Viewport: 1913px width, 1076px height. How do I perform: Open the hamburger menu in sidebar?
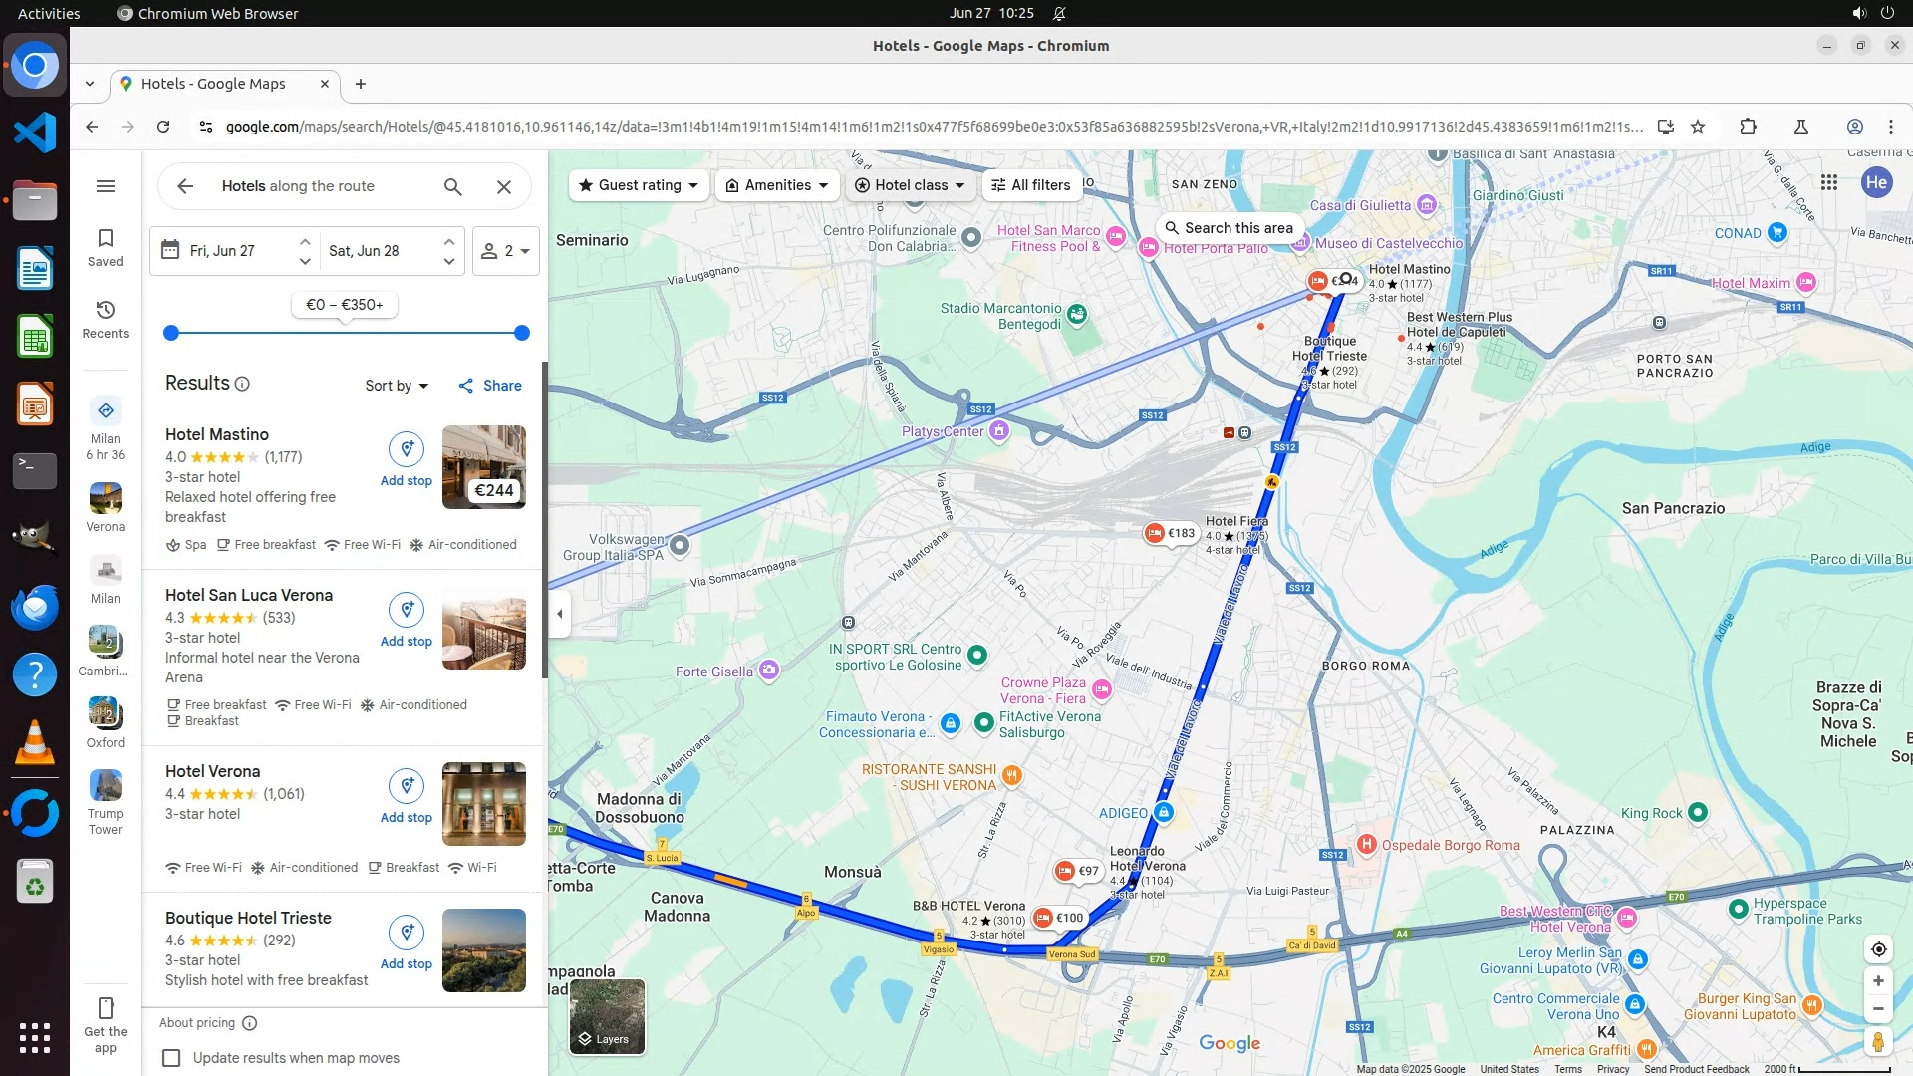(105, 186)
